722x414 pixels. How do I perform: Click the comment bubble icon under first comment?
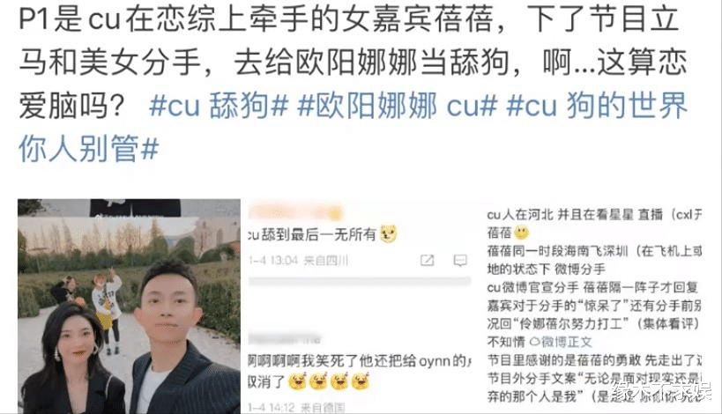click(460, 261)
